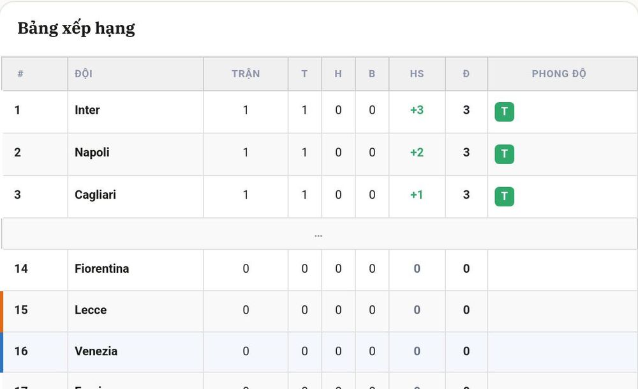Click Inter's +3 goal difference
The image size is (638, 389).
[417, 110]
